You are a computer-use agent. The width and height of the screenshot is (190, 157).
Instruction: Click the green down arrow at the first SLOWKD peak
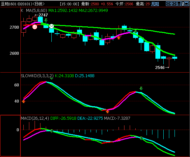(52, 78)
